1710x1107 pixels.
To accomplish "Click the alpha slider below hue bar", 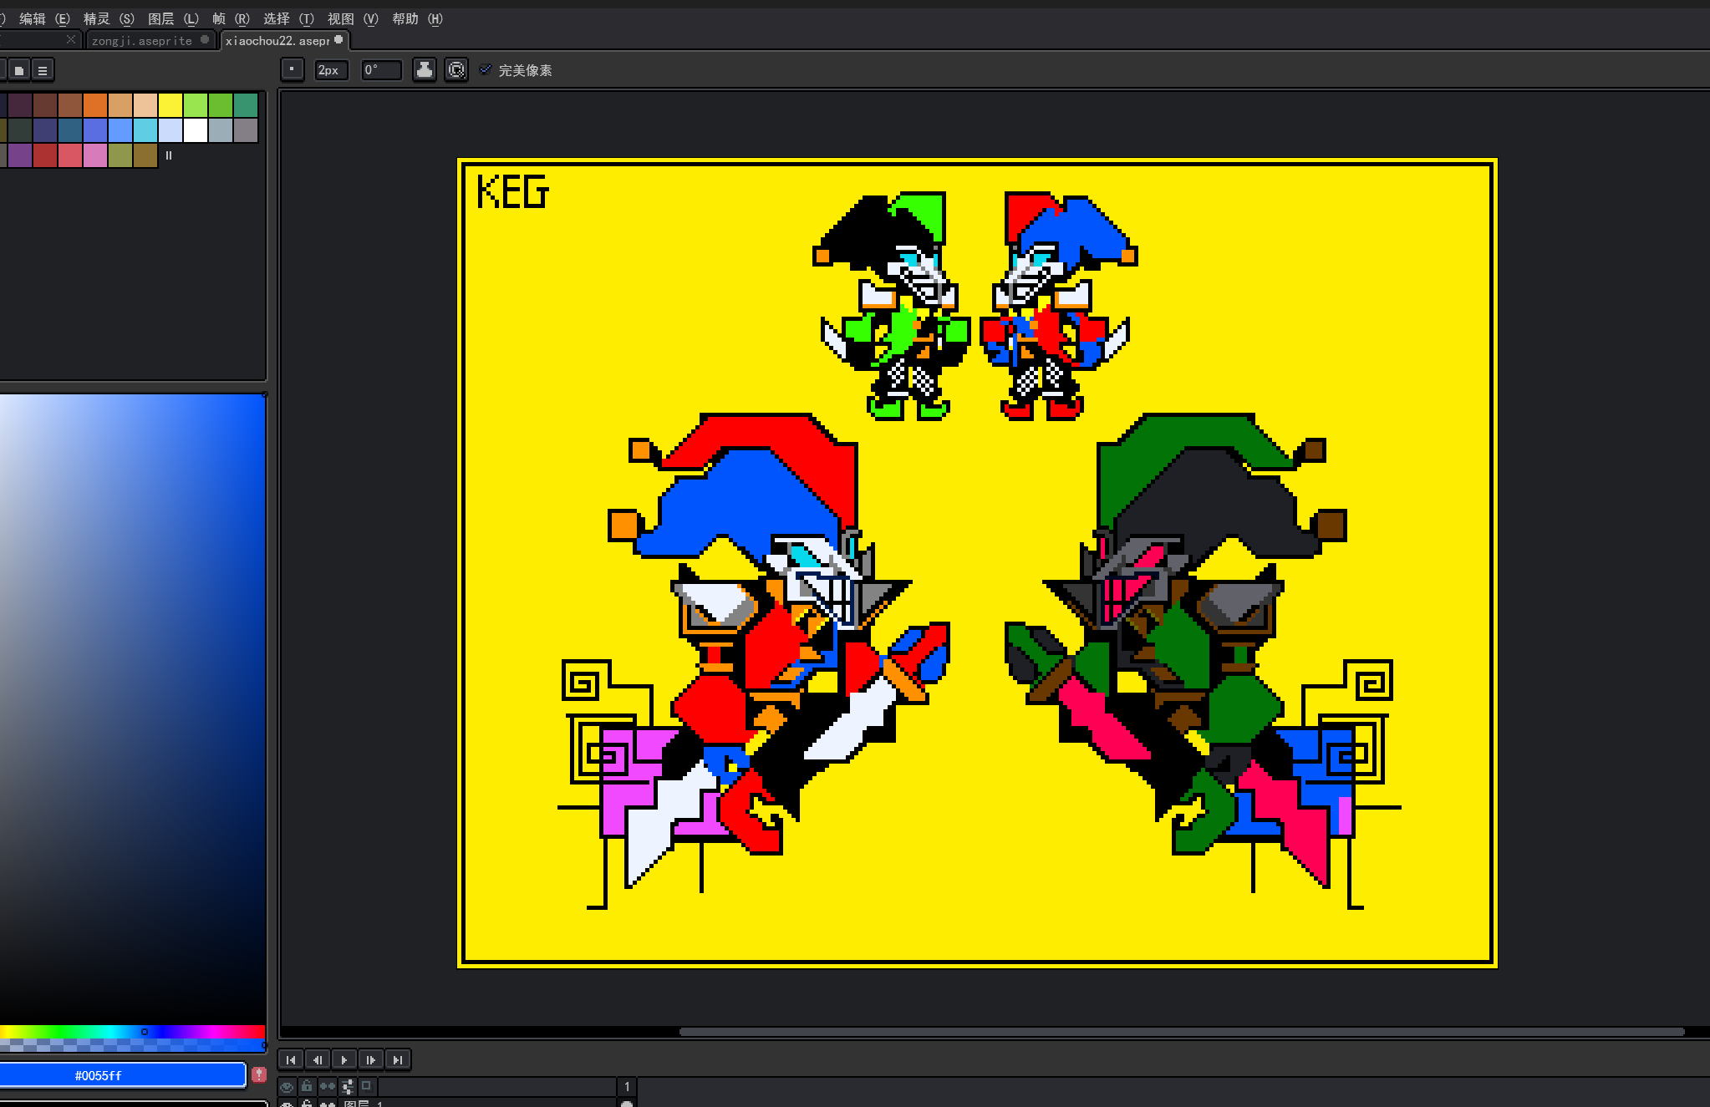I will coord(132,1045).
